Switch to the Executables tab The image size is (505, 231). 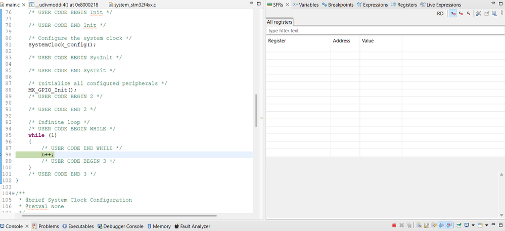(78, 226)
